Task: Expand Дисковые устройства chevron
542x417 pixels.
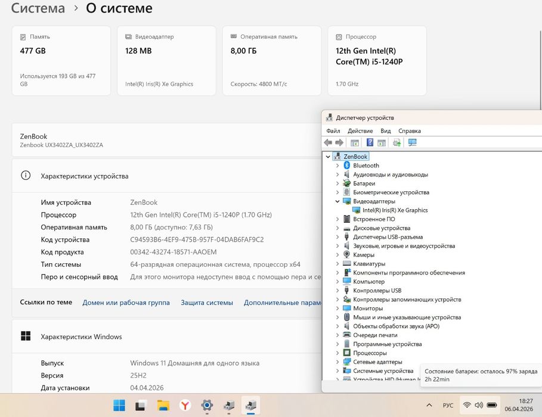Action: coord(337,228)
